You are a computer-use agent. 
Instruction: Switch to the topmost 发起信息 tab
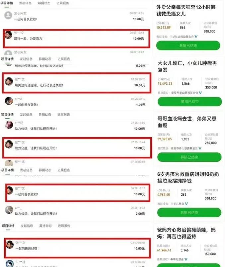click(x=25, y=3)
